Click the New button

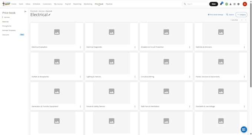[x=213, y=4]
